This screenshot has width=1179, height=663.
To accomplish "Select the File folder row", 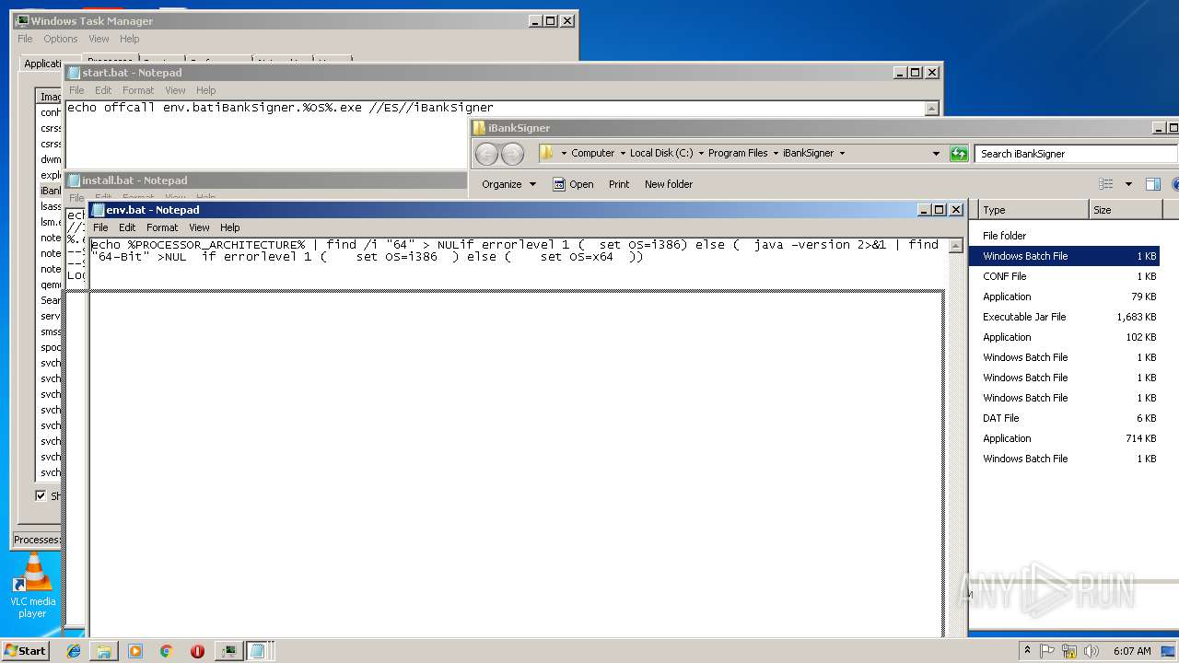I will click(1067, 236).
